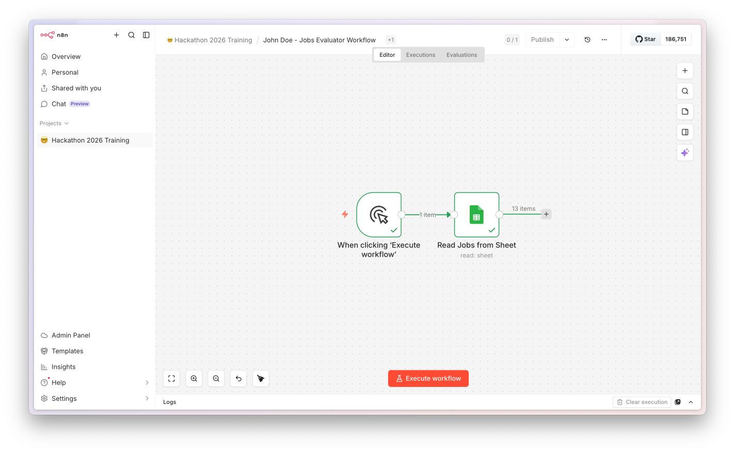Expand the Logs panel chevron
735x453 pixels.
point(691,402)
